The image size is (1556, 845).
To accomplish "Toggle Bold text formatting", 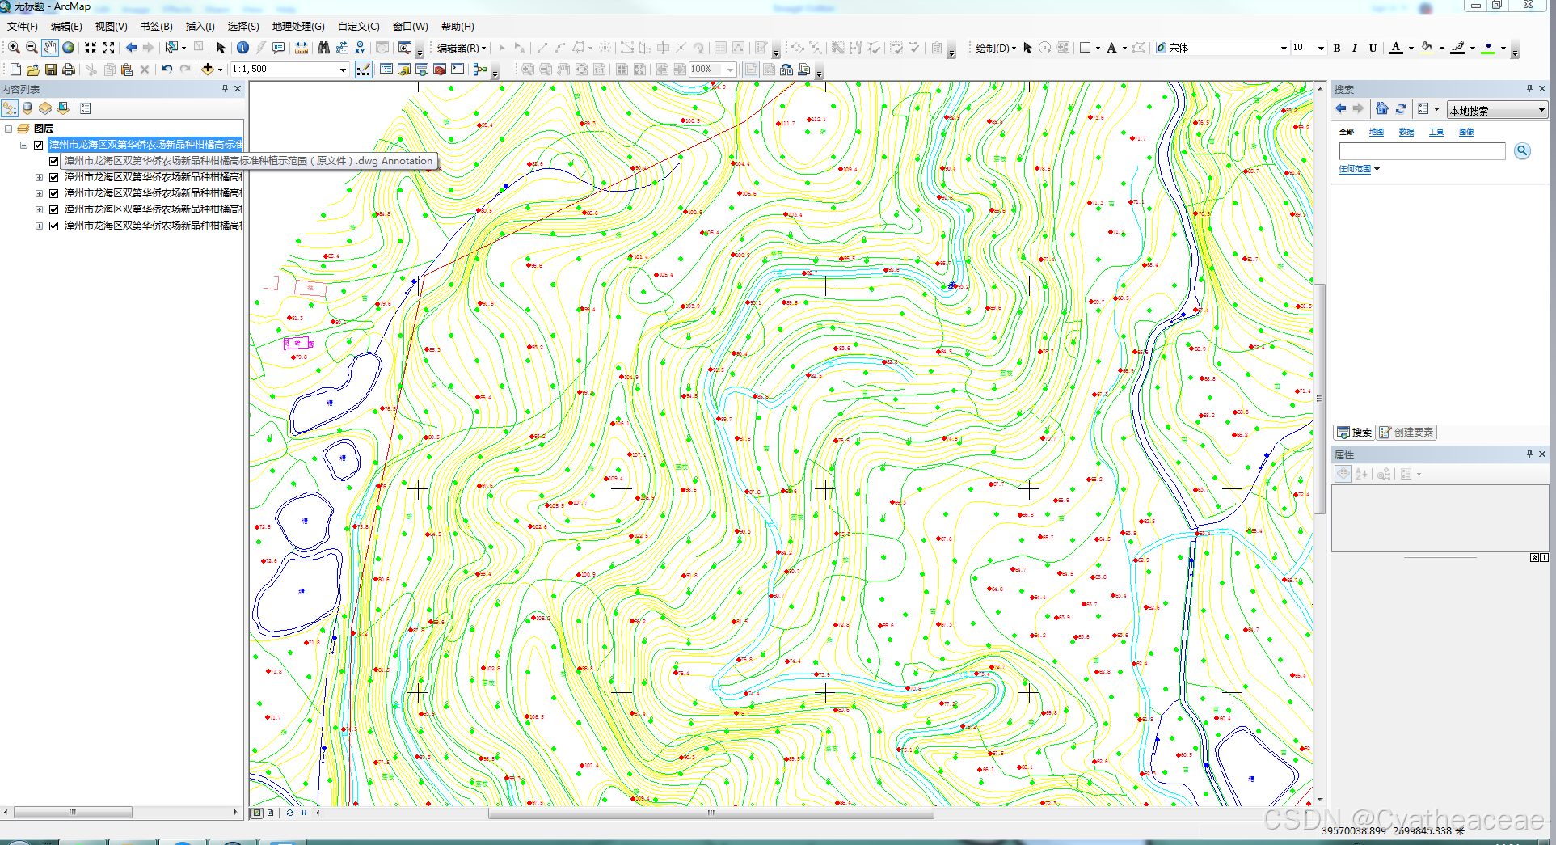I will pos(1337,48).
